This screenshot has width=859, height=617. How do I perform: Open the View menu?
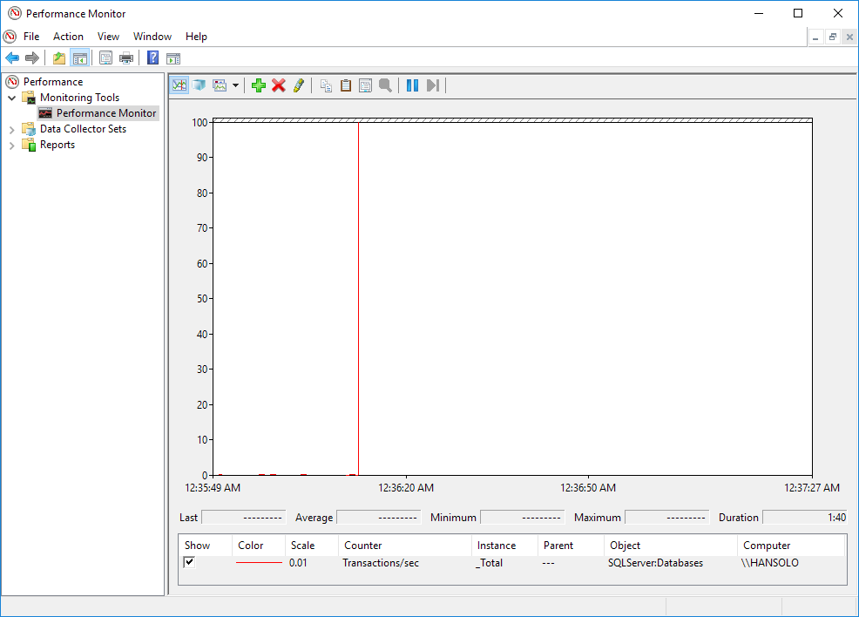[108, 37]
